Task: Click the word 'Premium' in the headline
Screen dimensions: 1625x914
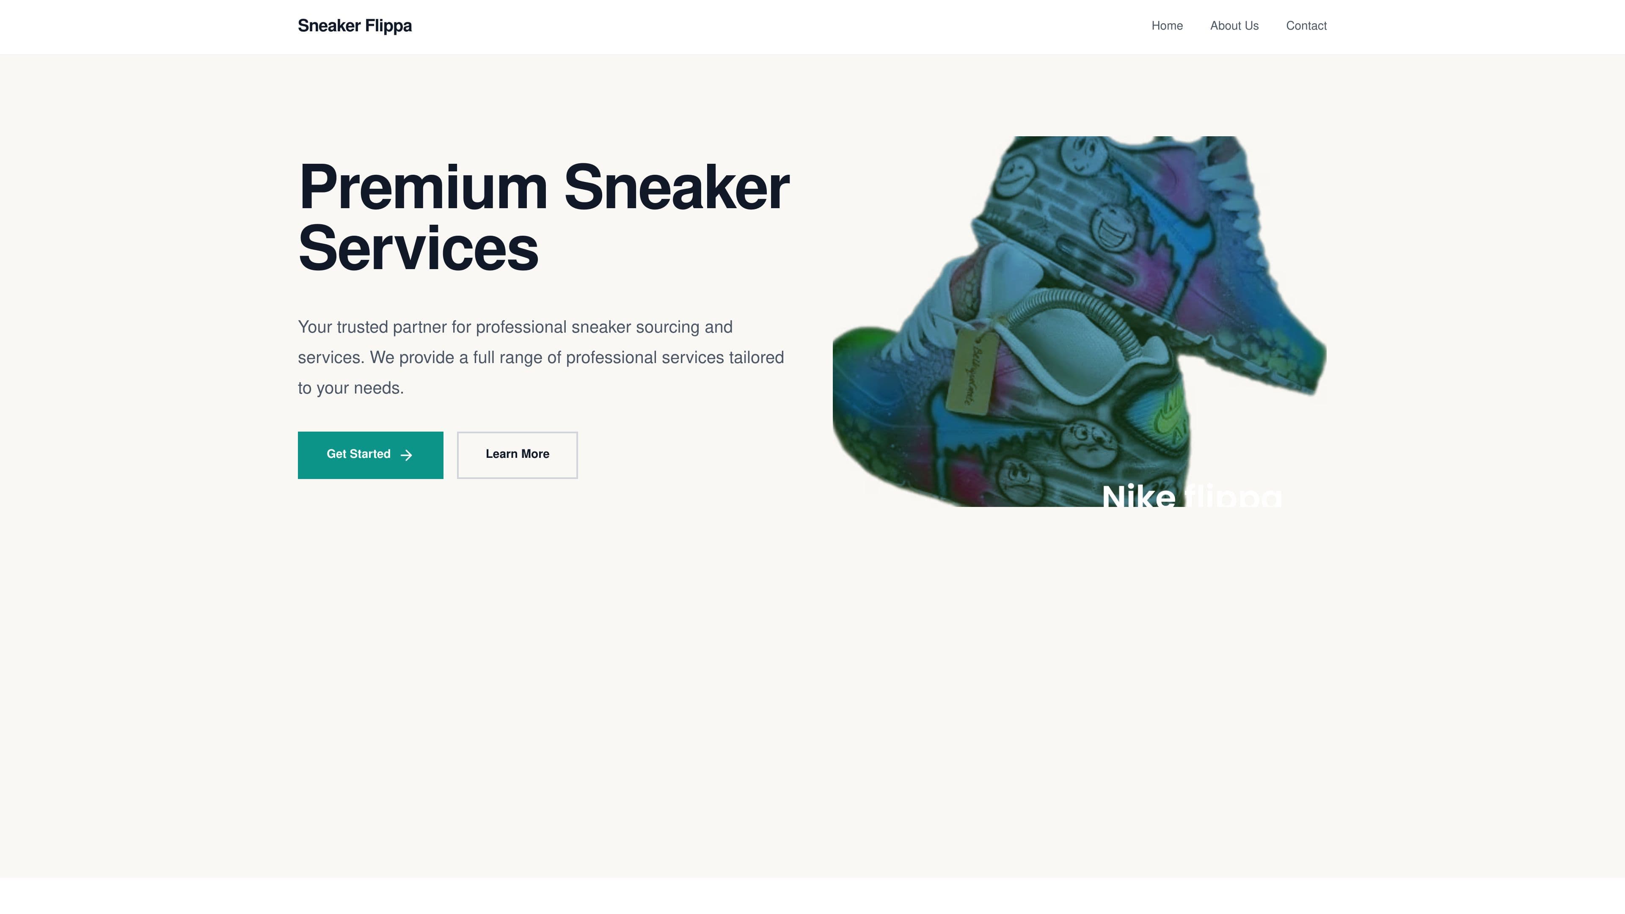Action: click(423, 187)
